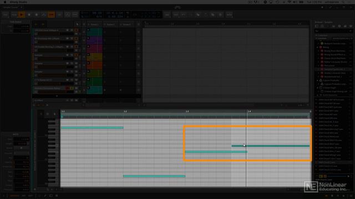Click the third icon in piano roll toolbar

point(54,114)
